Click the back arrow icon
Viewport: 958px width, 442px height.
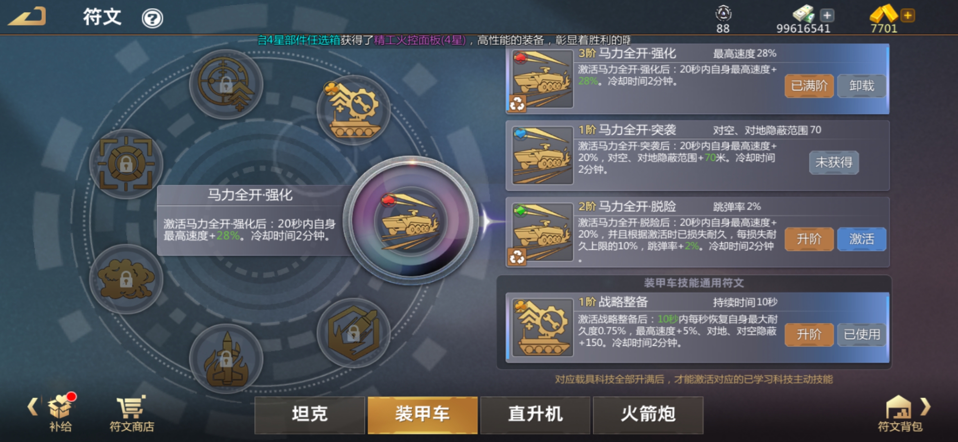[x=27, y=17]
